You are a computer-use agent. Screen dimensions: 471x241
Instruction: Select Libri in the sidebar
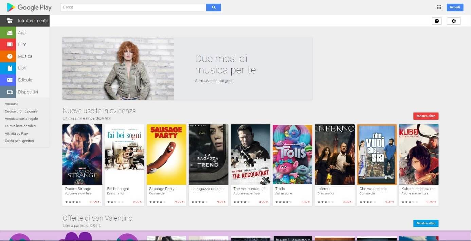(25, 68)
